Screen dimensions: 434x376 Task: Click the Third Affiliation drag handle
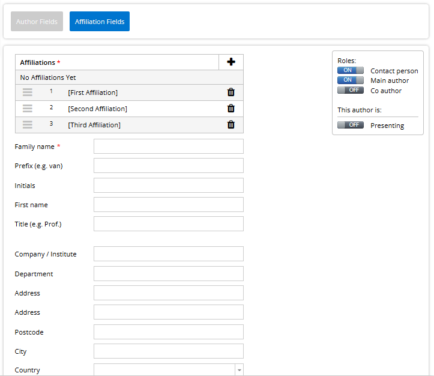(28, 124)
